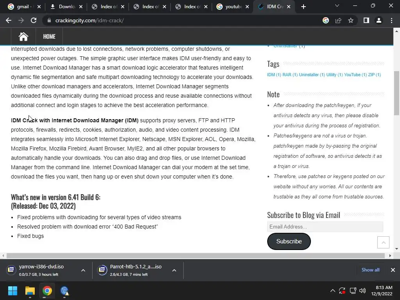
Task: Close the gmail tab
Action: 39,7
